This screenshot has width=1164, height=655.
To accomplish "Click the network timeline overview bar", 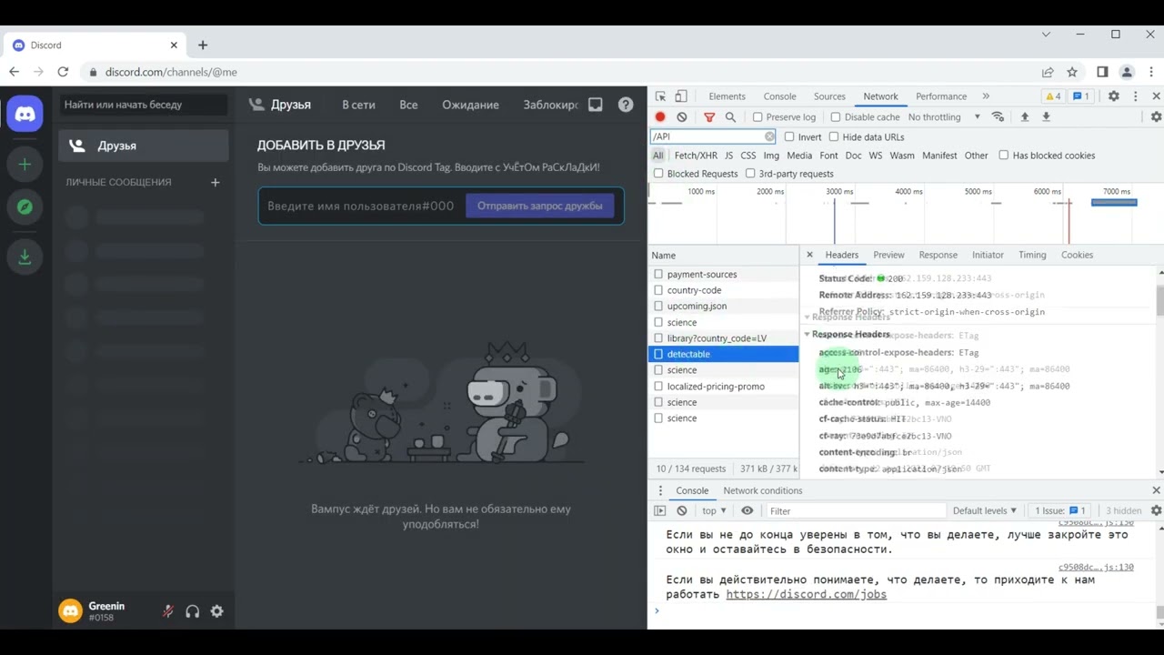I will pyautogui.click(x=906, y=214).
